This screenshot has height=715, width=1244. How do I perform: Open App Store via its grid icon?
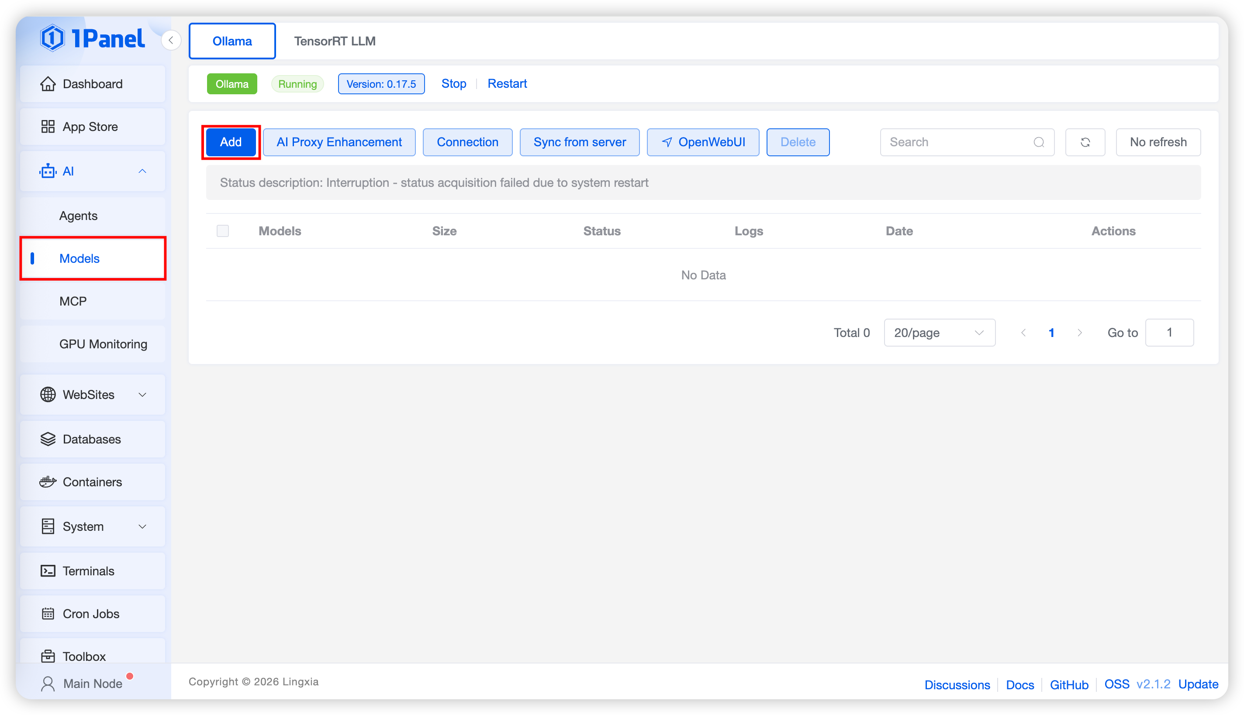48,127
